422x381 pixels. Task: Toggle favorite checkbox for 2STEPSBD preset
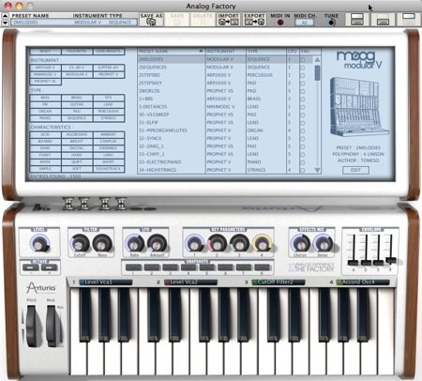click(302, 75)
